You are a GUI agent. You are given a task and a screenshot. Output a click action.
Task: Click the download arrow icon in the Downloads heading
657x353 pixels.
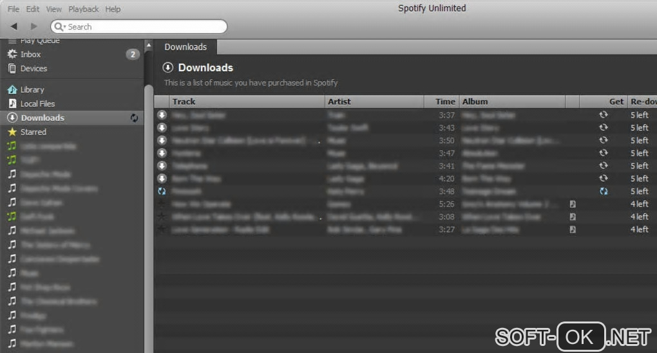[167, 68]
